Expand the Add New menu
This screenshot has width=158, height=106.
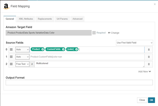point(145,72)
